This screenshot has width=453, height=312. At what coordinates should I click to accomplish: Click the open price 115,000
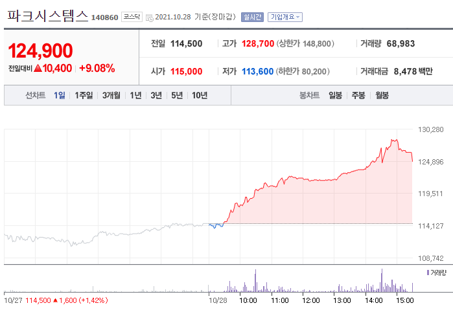pyautogui.click(x=187, y=71)
